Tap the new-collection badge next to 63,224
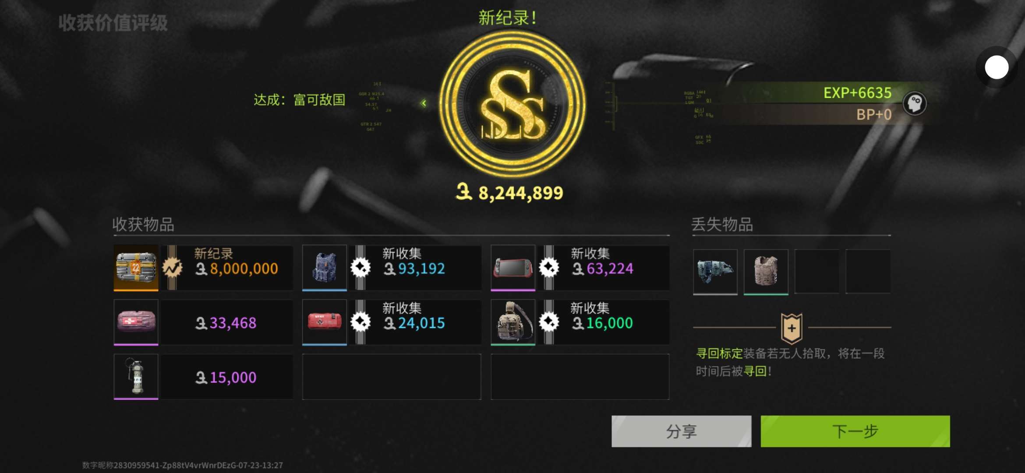Viewport: 1025px width, 473px height. click(x=549, y=268)
